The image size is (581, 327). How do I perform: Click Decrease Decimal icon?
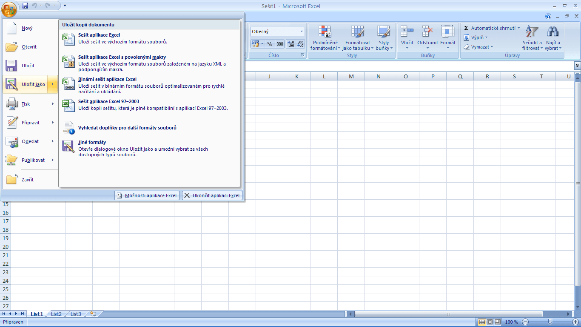[x=300, y=44]
